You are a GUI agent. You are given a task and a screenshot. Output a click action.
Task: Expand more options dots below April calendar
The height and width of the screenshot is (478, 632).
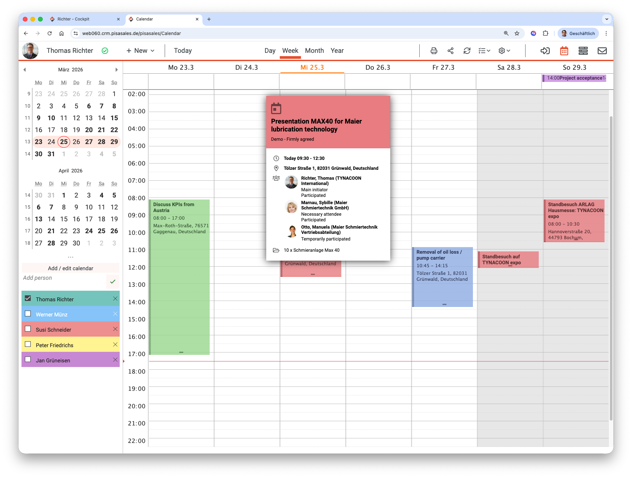(70, 257)
